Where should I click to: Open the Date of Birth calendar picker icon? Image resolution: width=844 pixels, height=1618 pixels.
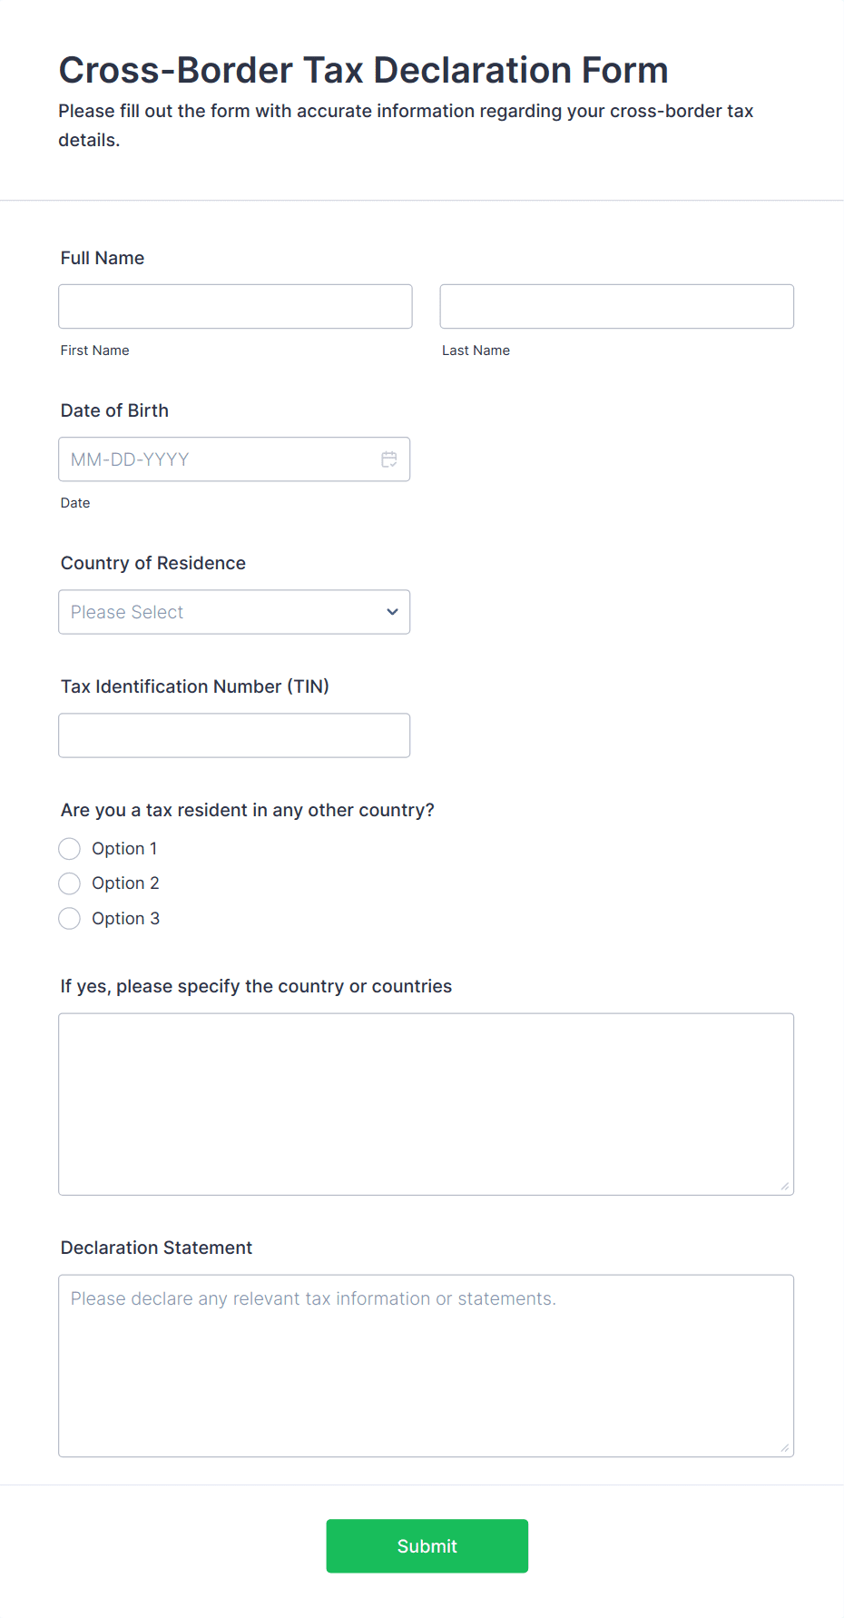click(389, 459)
